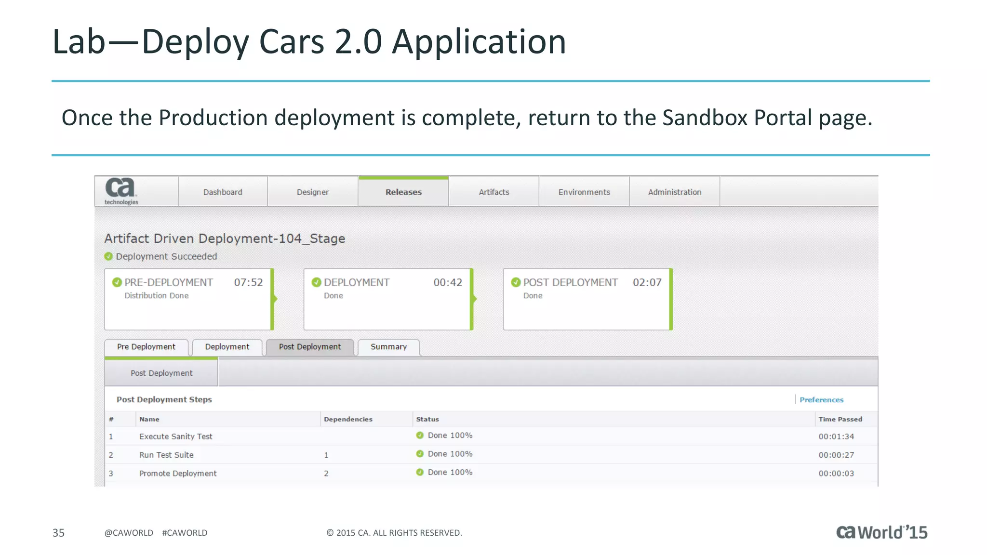Click Done 100% for Run Test Suite

[x=450, y=454]
